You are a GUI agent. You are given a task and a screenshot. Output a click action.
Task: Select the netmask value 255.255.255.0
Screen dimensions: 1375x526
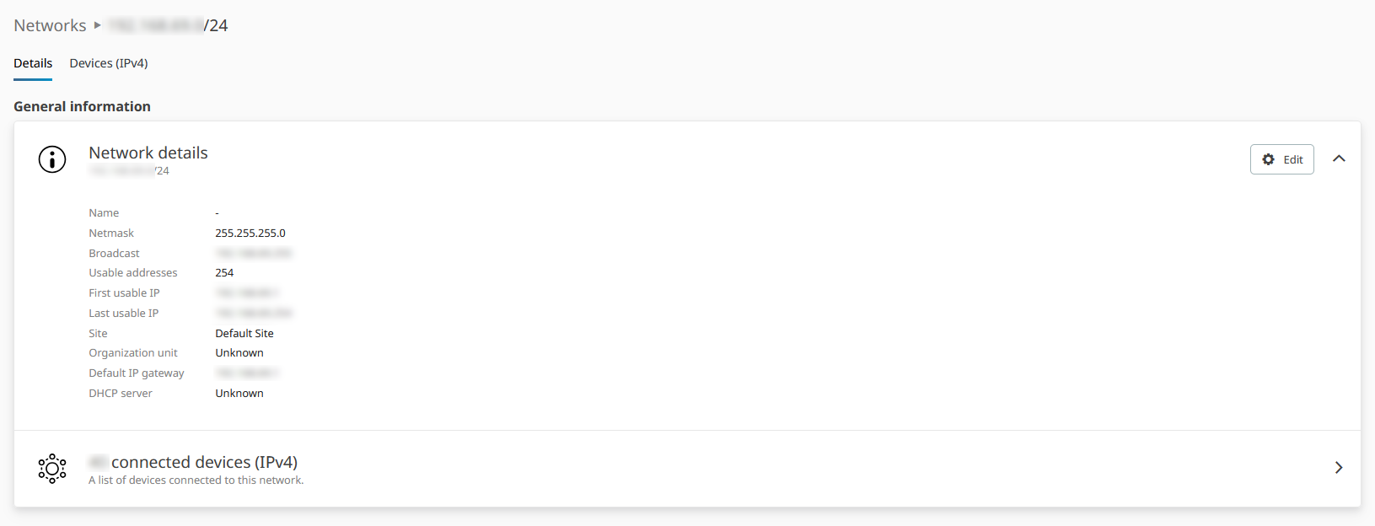point(250,233)
